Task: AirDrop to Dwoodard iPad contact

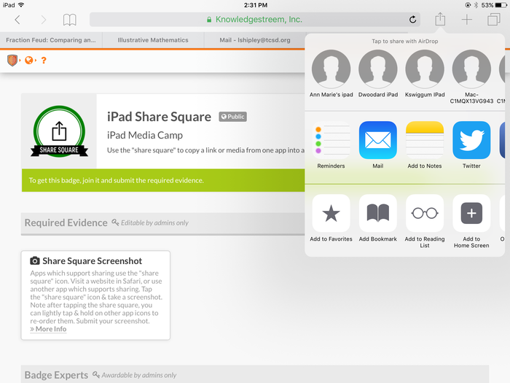Action: tap(377, 70)
